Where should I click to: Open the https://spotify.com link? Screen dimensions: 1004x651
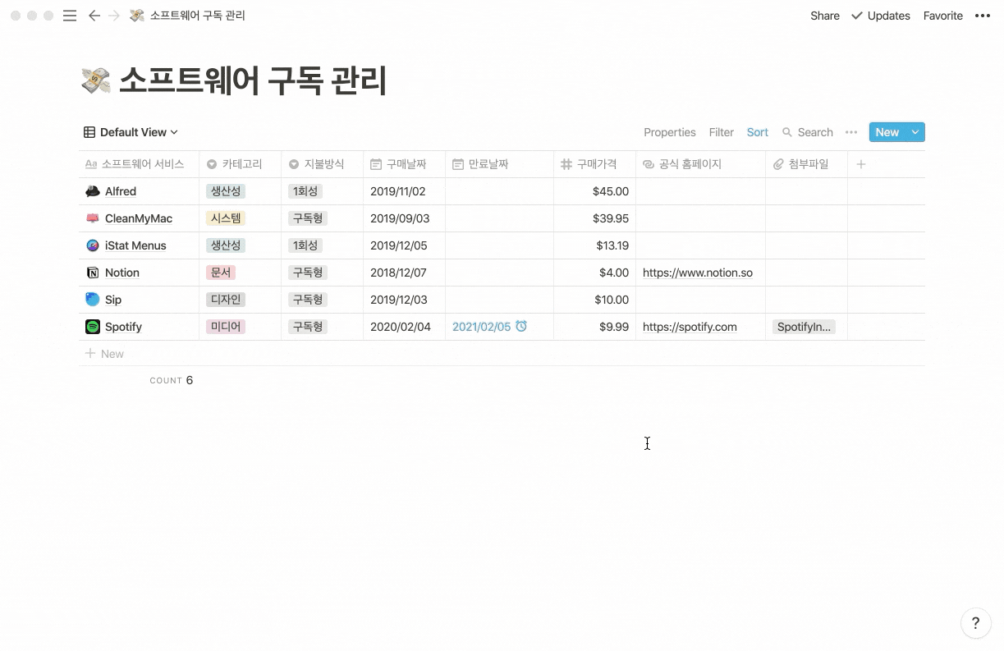(690, 327)
